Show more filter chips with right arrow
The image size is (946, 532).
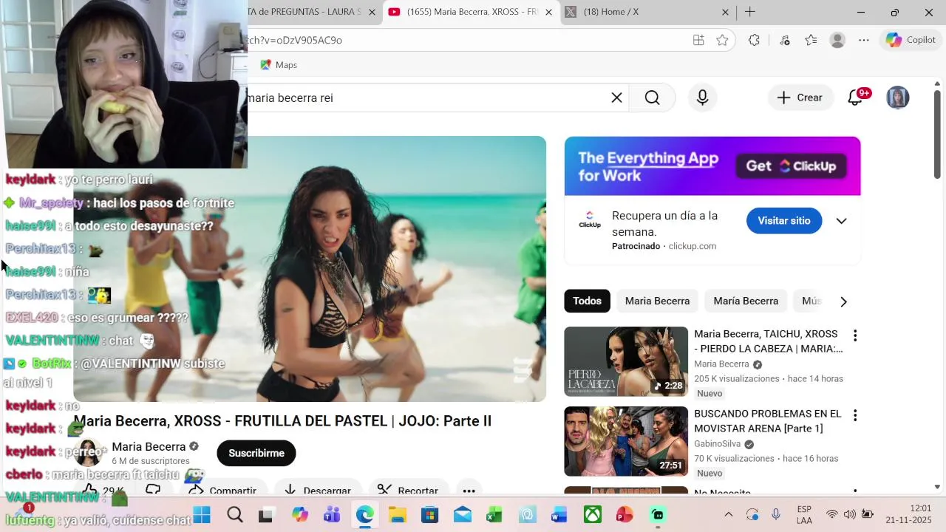843,301
